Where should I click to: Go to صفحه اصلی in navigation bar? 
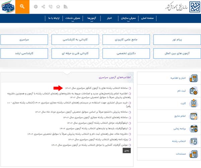[x=148, y=18]
